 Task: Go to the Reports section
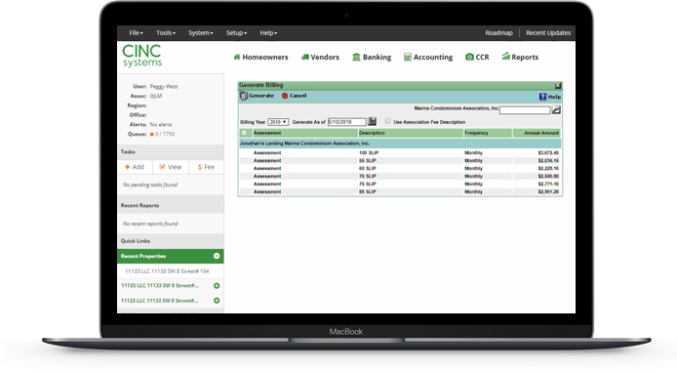pos(520,57)
